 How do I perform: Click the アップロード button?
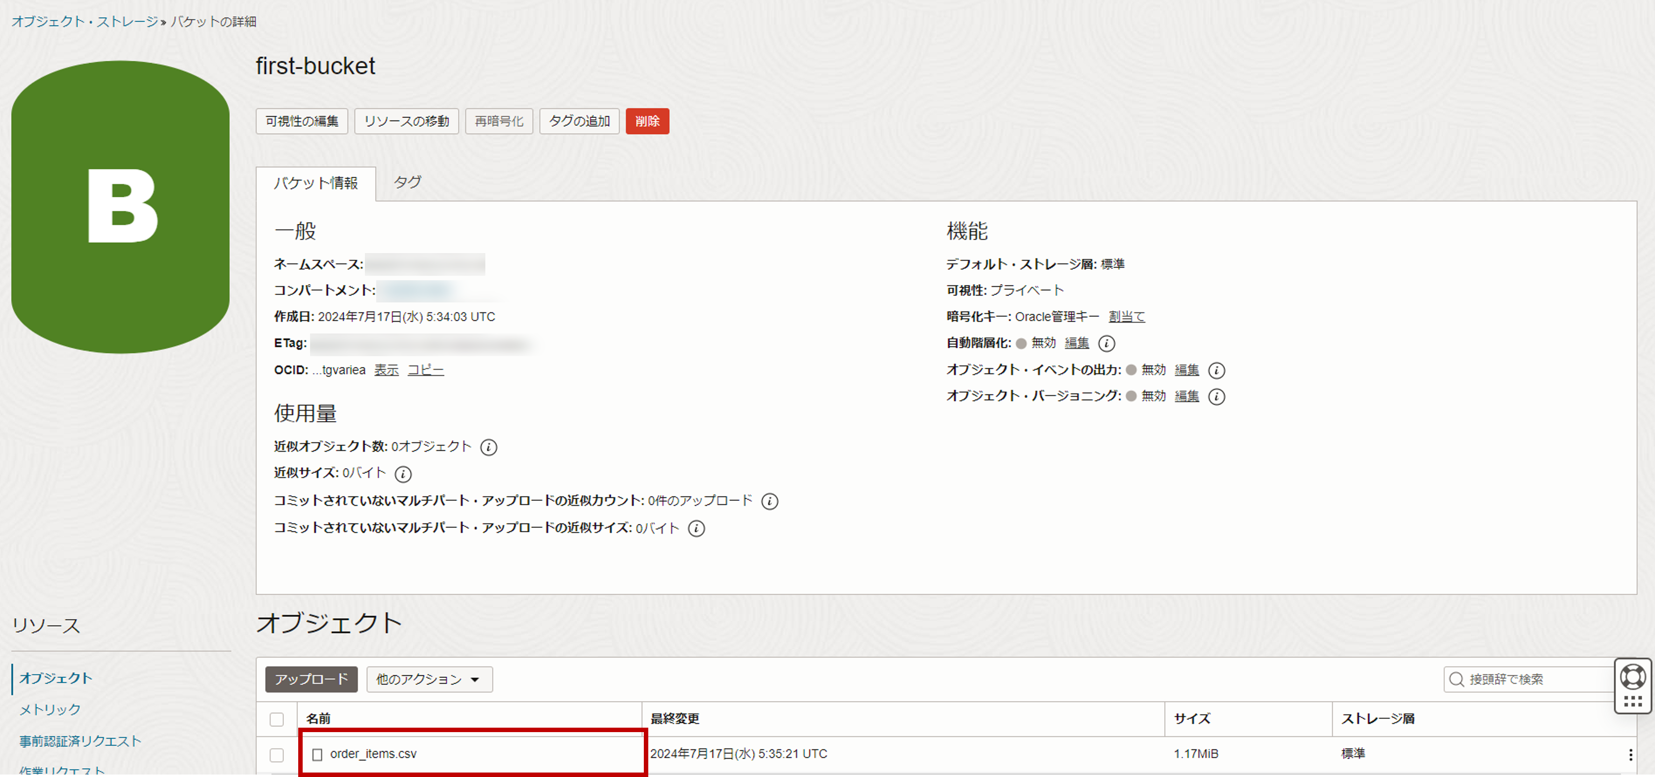click(311, 679)
